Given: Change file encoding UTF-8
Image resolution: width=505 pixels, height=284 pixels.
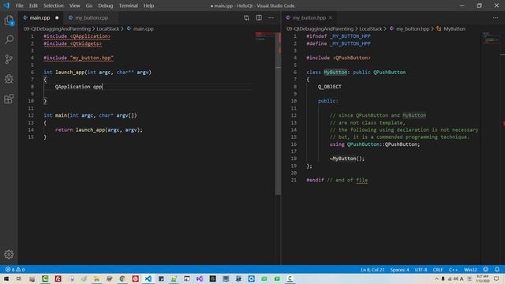Looking at the screenshot, I should click(x=421, y=270).
